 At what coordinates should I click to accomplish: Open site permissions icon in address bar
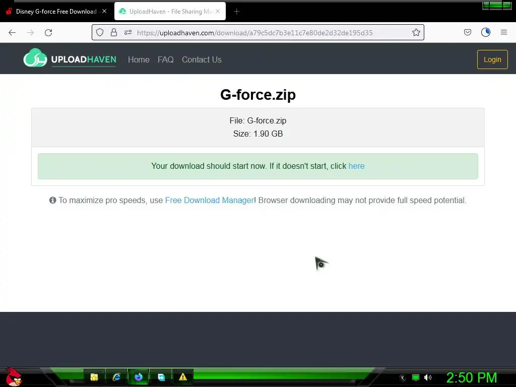pos(128,32)
